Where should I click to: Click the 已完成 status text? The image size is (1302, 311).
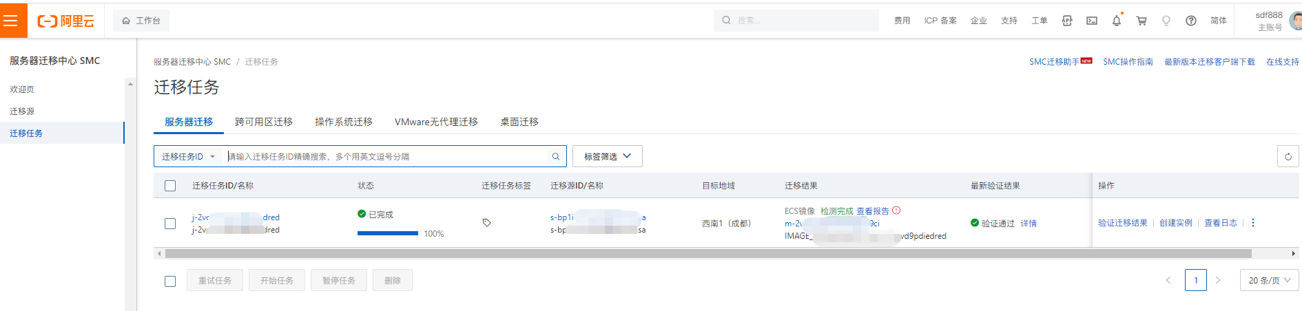coord(381,215)
